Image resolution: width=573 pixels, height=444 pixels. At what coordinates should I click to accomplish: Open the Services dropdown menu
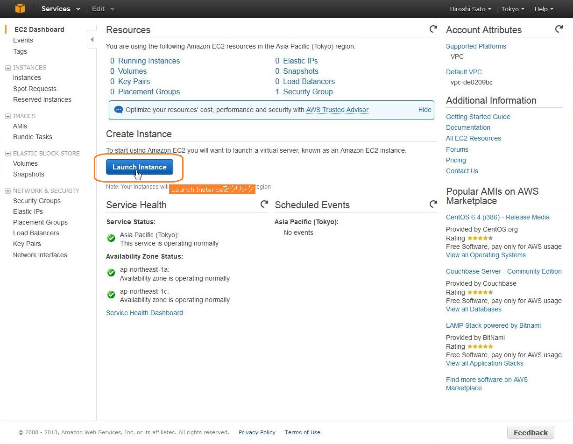click(x=60, y=9)
